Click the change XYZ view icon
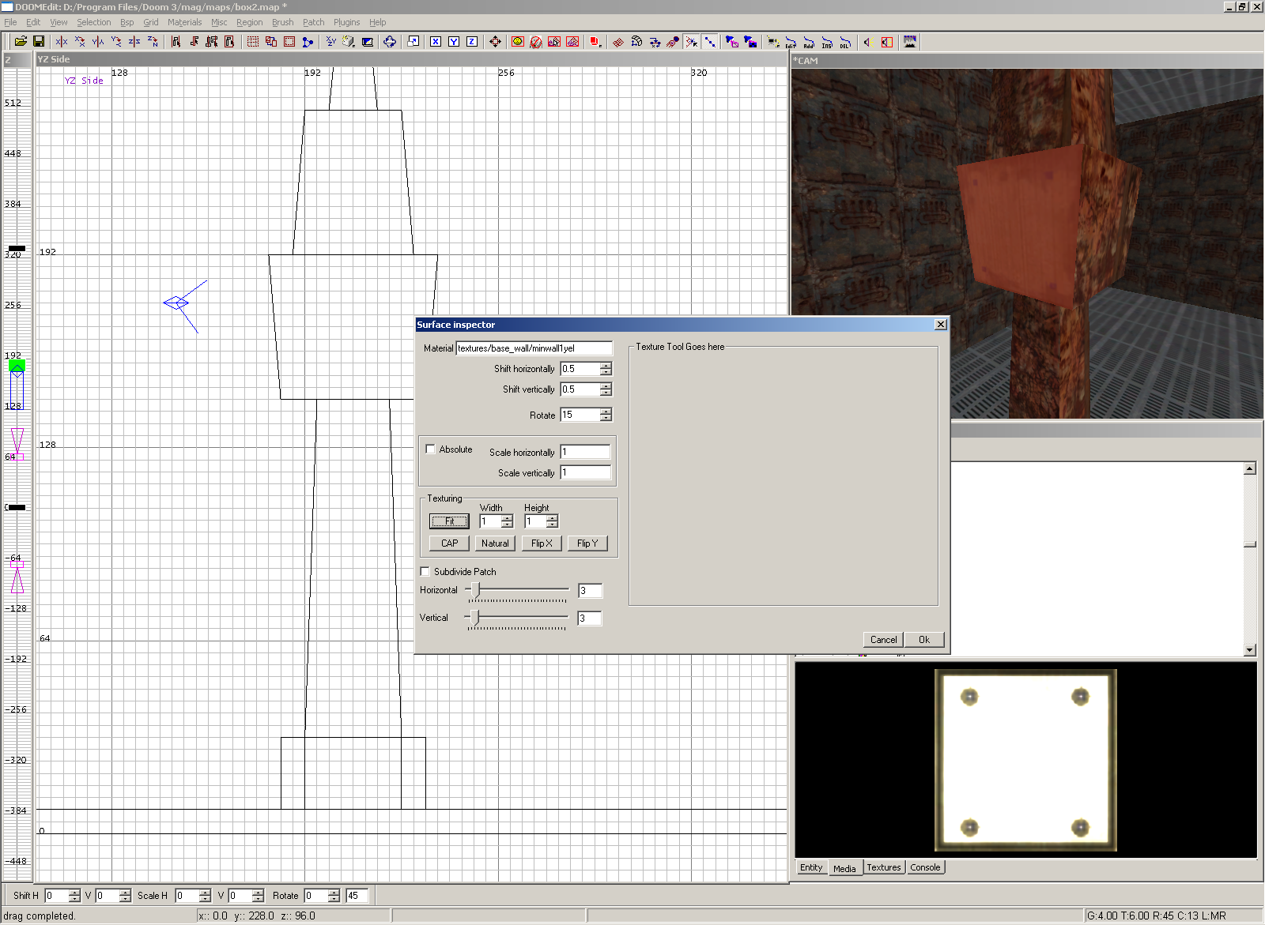Screen dimensions: 1265x925 330,42
